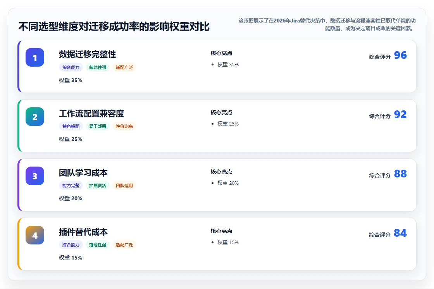The height and width of the screenshot is (289, 434).
Task: Click the 扩展灵活 tag
Action: pyautogui.click(x=97, y=186)
